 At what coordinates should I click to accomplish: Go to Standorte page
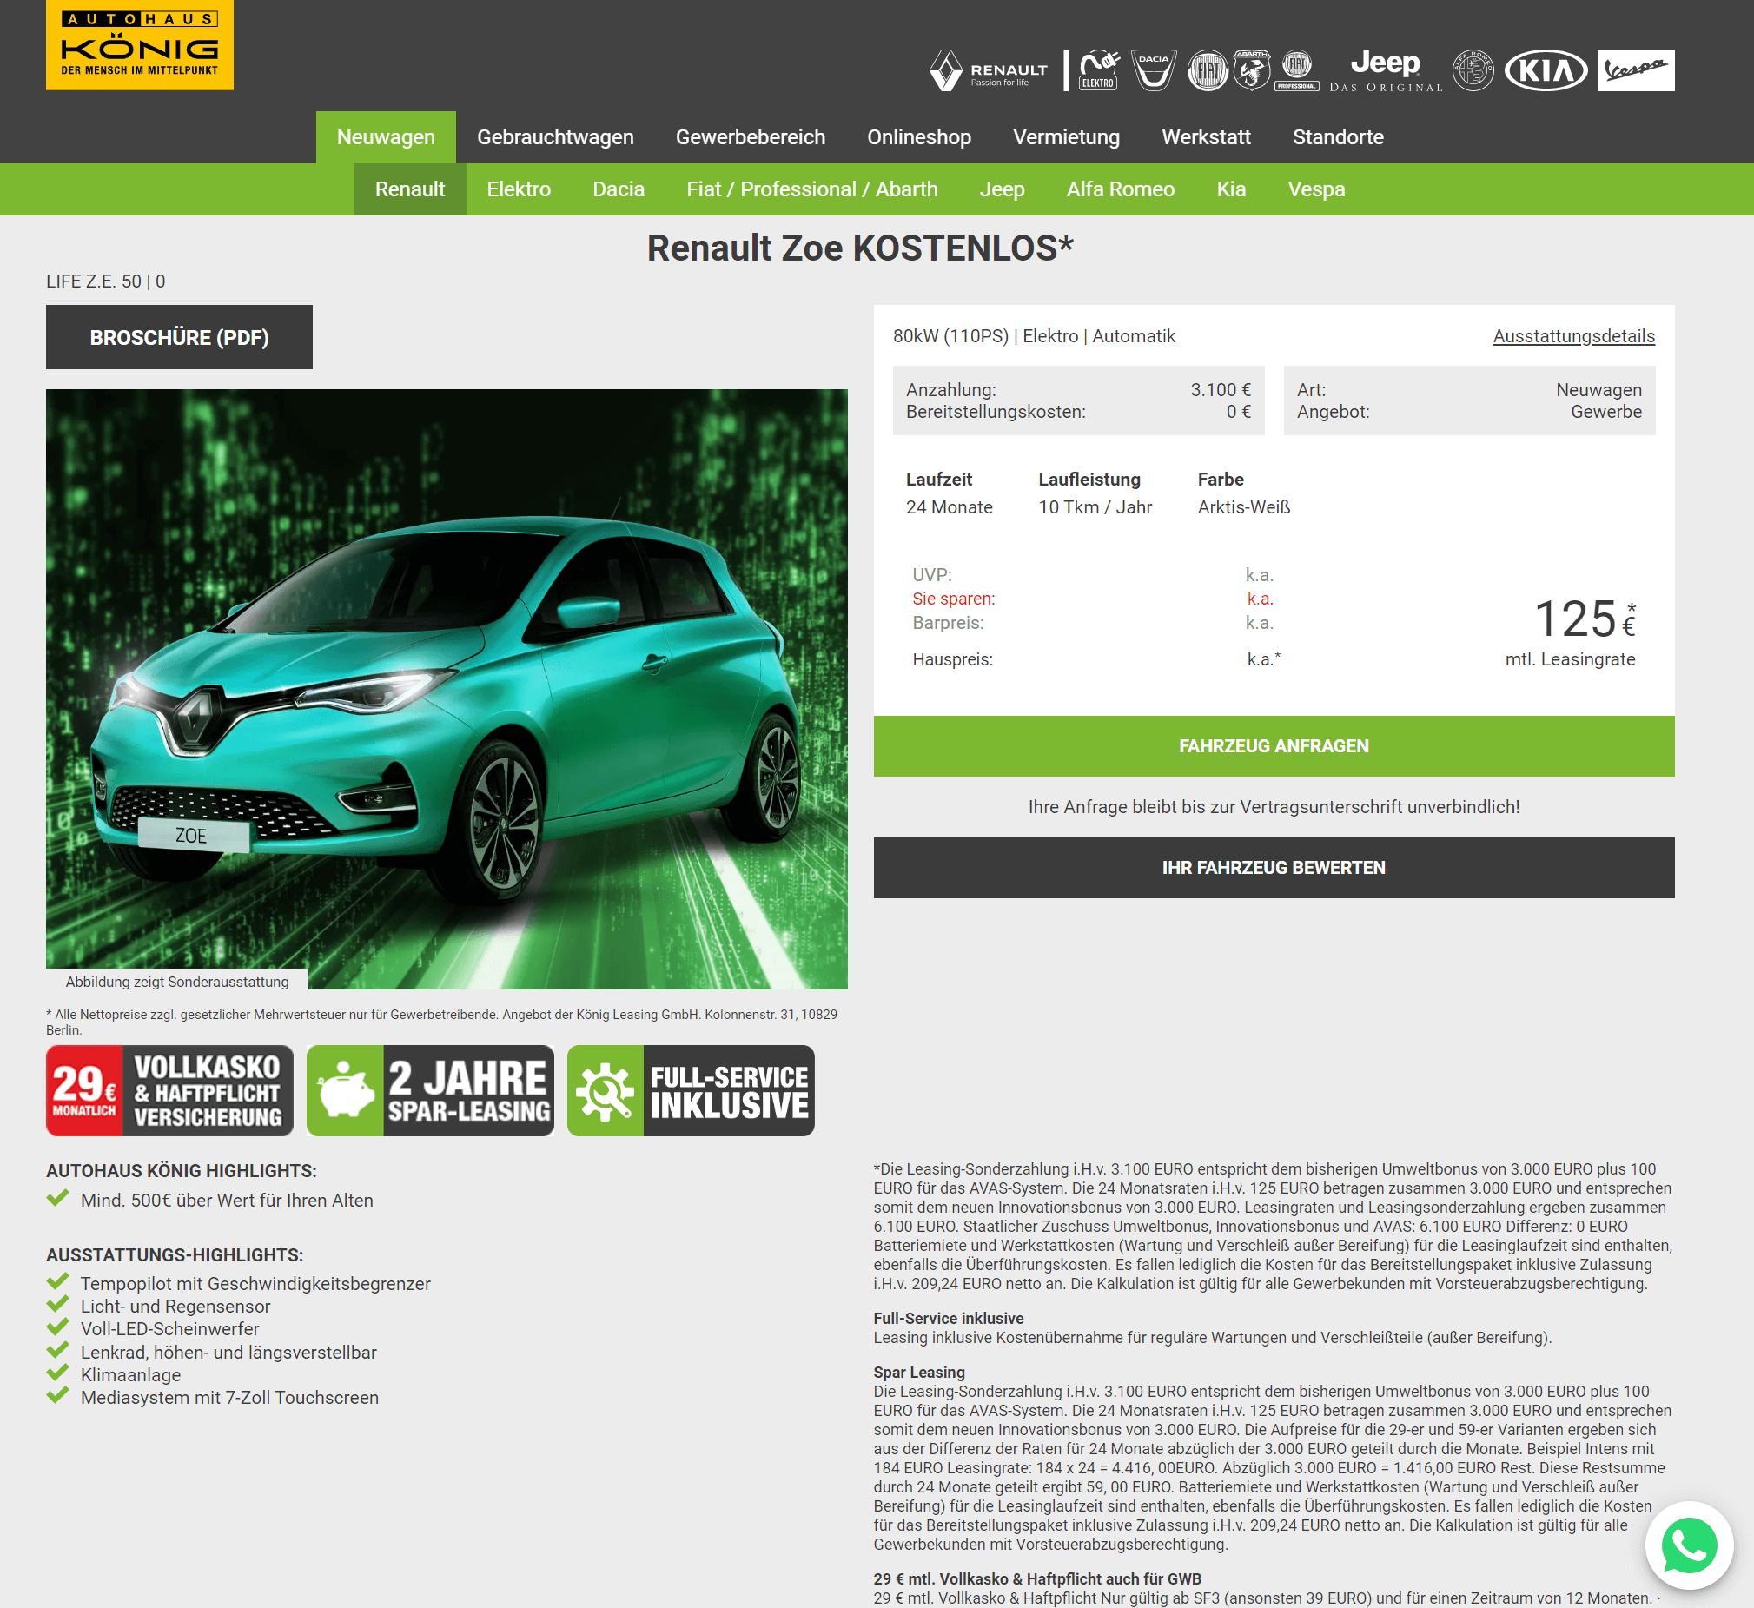[x=1337, y=137]
